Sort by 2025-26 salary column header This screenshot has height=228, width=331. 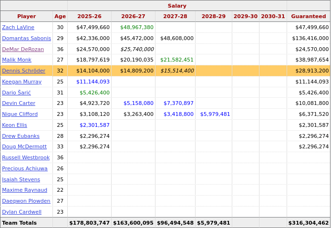click(x=89, y=16)
